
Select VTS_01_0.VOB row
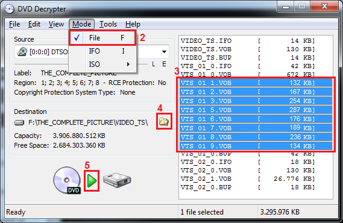(248, 74)
